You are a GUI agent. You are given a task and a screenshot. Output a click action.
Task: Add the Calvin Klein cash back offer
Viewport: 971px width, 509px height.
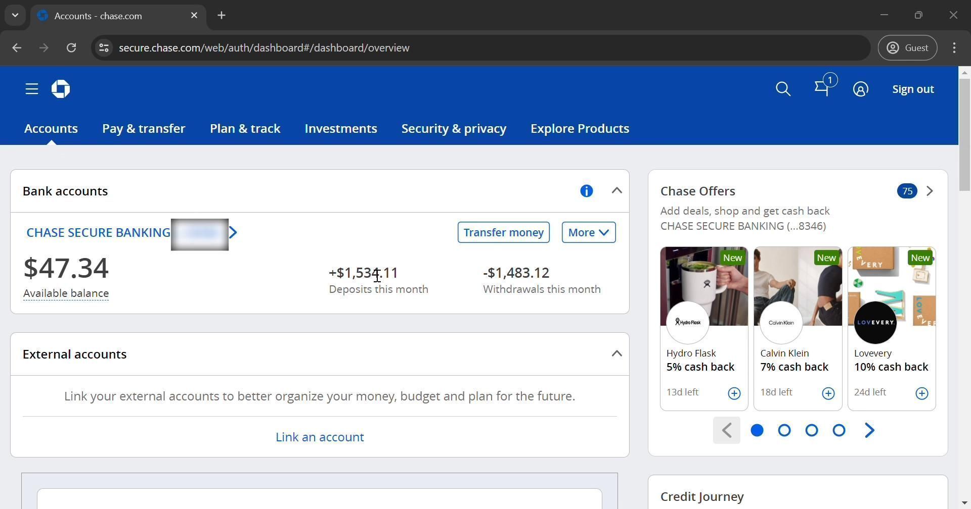(x=828, y=393)
